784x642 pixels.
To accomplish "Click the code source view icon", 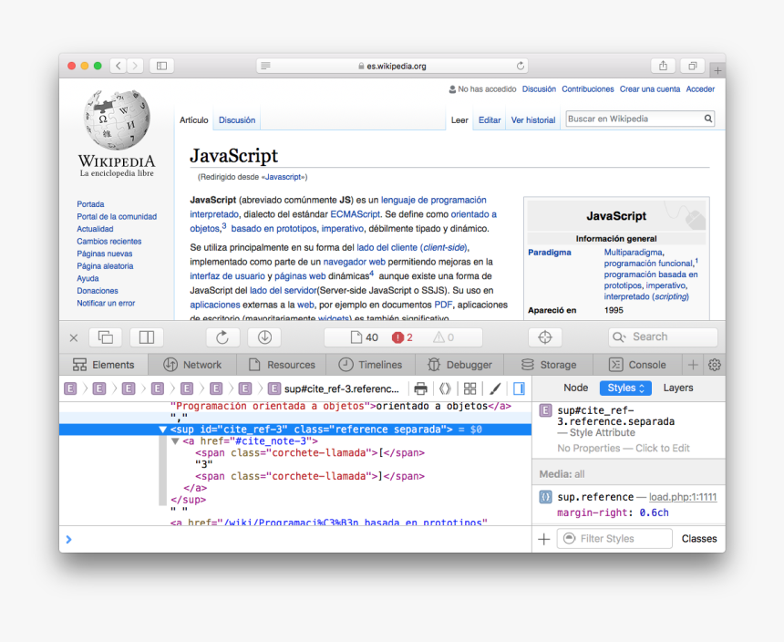I will click(x=445, y=388).
